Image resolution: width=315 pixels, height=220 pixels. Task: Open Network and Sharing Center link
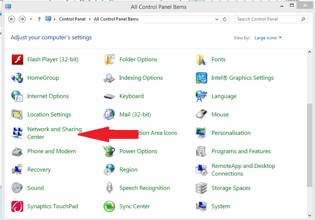[x=55, y=133]
